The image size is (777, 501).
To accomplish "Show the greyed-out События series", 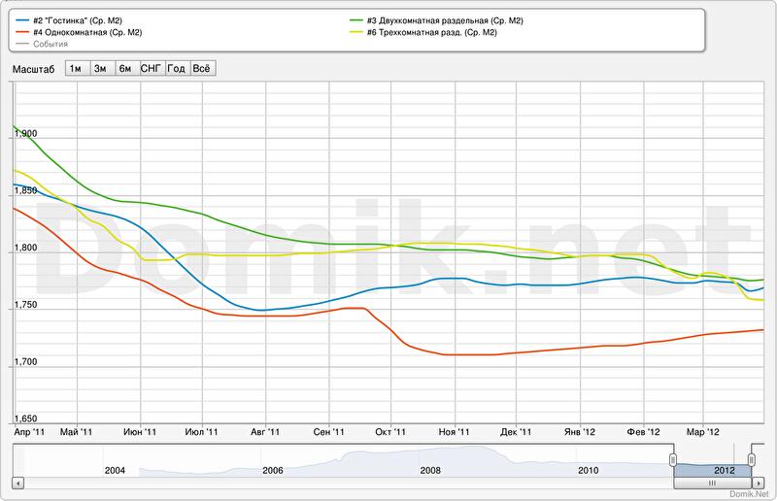I will tap(50, 45).
